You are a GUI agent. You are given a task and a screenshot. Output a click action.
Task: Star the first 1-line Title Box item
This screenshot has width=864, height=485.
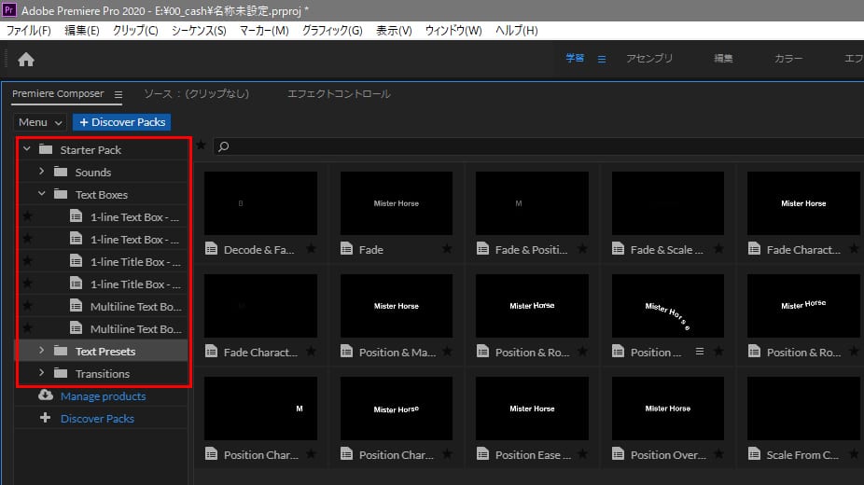click(x=28, y=261)
